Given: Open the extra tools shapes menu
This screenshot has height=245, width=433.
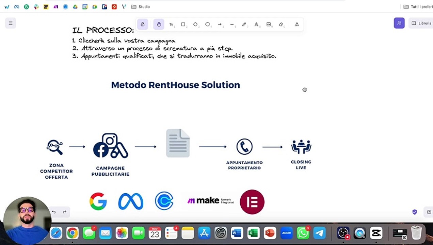Looking at the screenshot, I should point(297,24).
